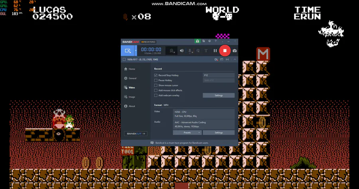Open the Image section
359x189 pixels.
click(130, 97)
